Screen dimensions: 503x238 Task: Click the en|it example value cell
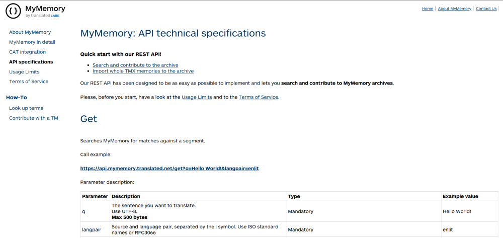pos(470,229)
